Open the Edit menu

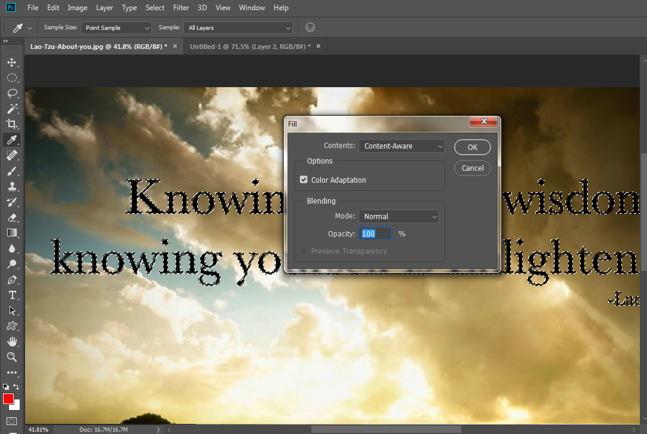point(53,8)
